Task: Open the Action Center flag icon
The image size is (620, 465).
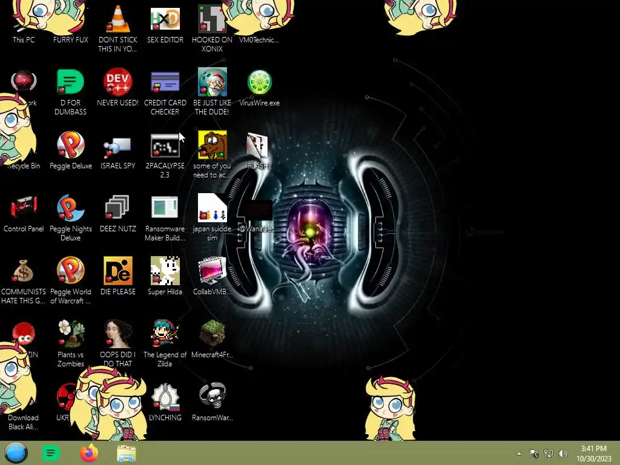Action: (x=534, y=453)
